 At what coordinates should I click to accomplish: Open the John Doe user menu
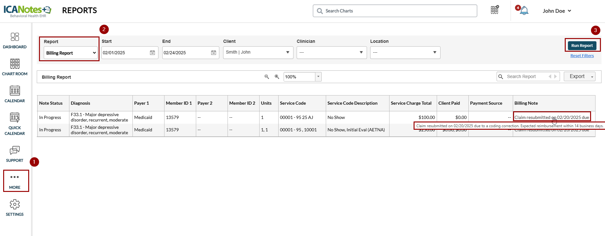coord(557,11)
